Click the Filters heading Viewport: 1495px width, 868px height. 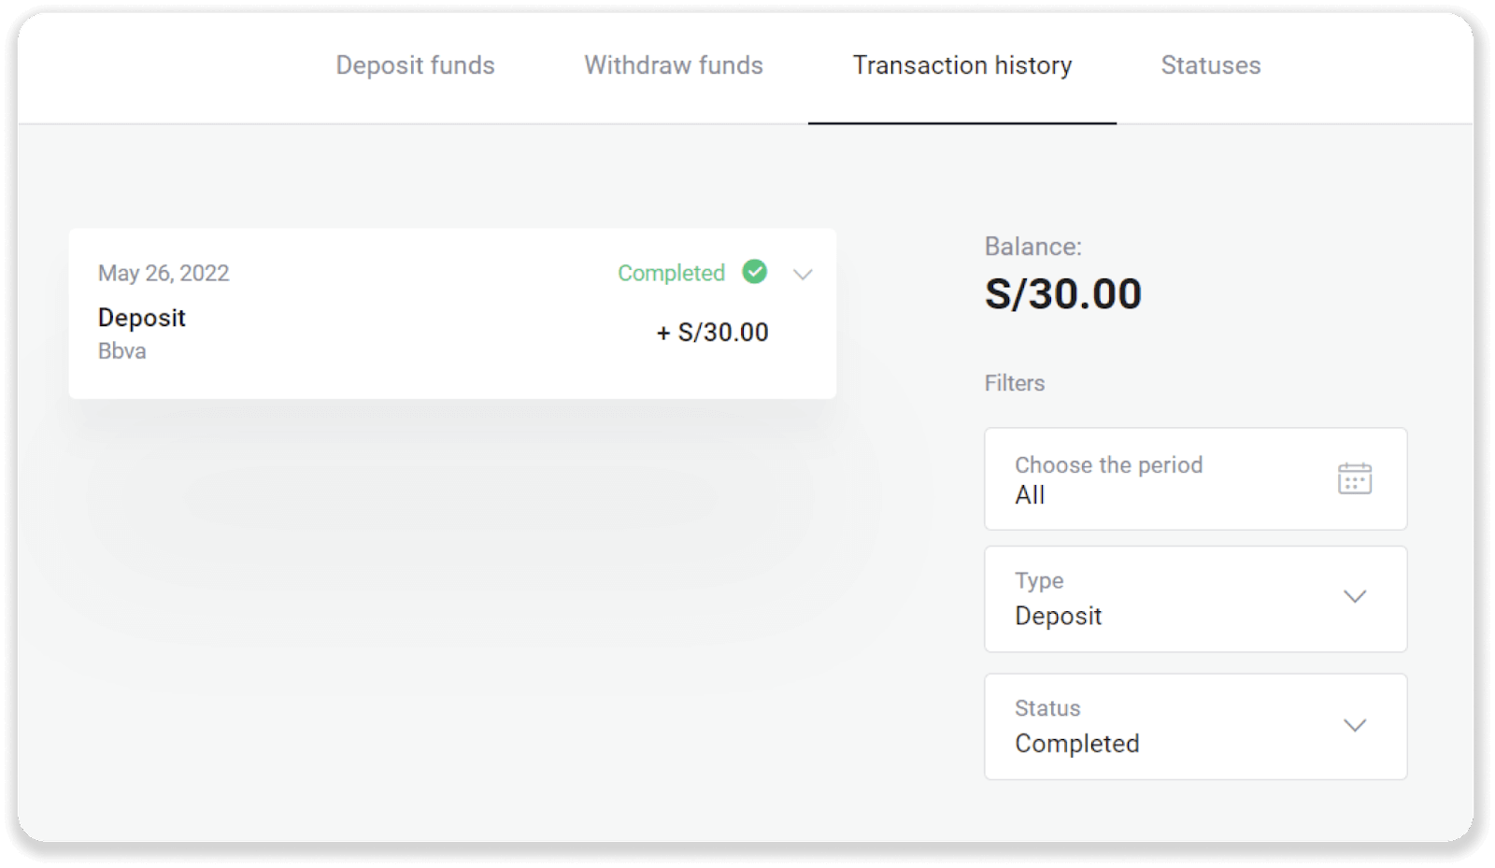pos(1014,383)
